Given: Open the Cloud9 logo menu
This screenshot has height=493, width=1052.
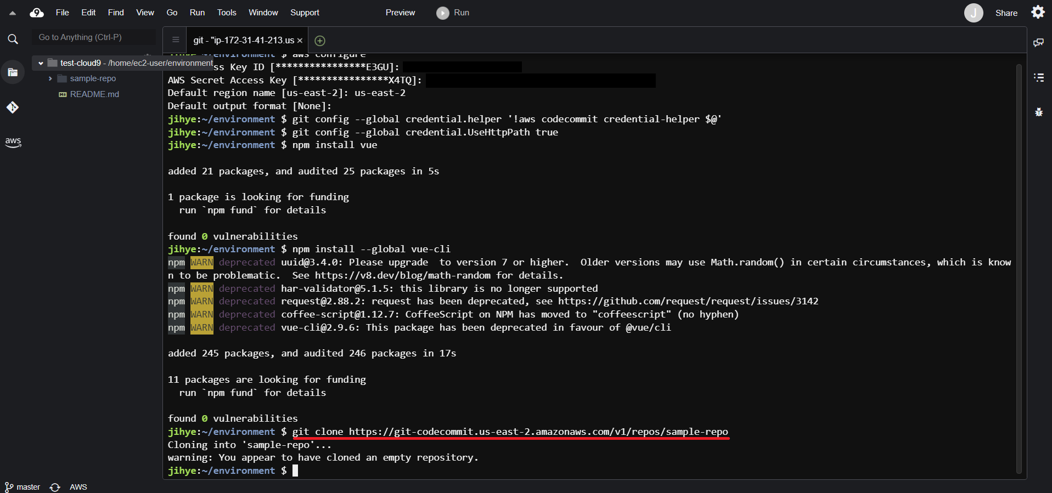Looking at the screenshot, I should pyautogui.click(x=37, y=13).
